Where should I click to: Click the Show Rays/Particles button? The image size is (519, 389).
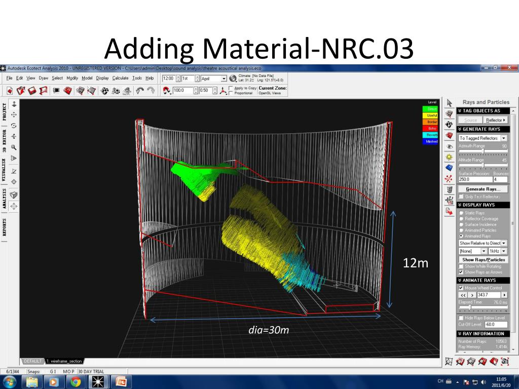click(483, 260)
